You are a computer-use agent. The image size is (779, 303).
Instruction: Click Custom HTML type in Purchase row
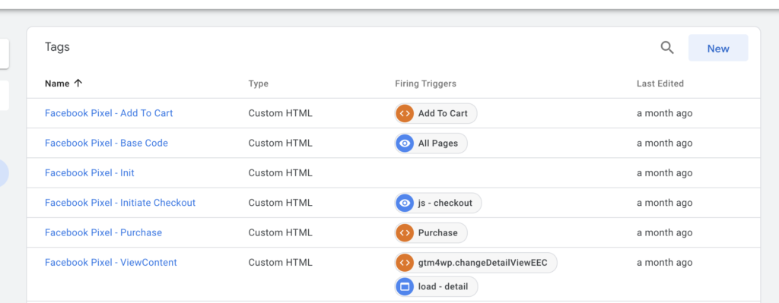coord(280,232)
